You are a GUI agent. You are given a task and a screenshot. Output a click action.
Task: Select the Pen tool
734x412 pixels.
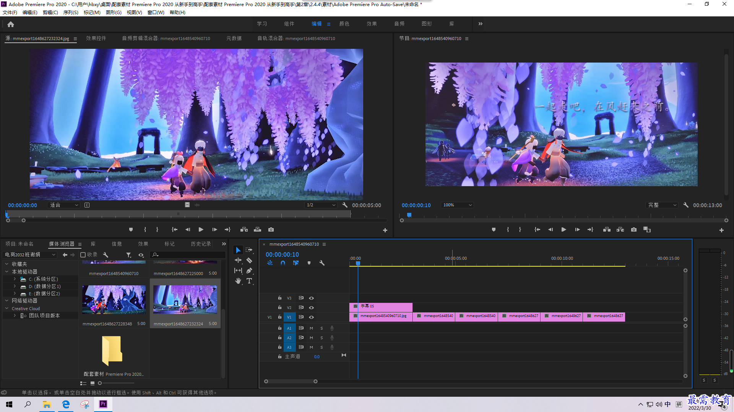[x=249, y=270]
